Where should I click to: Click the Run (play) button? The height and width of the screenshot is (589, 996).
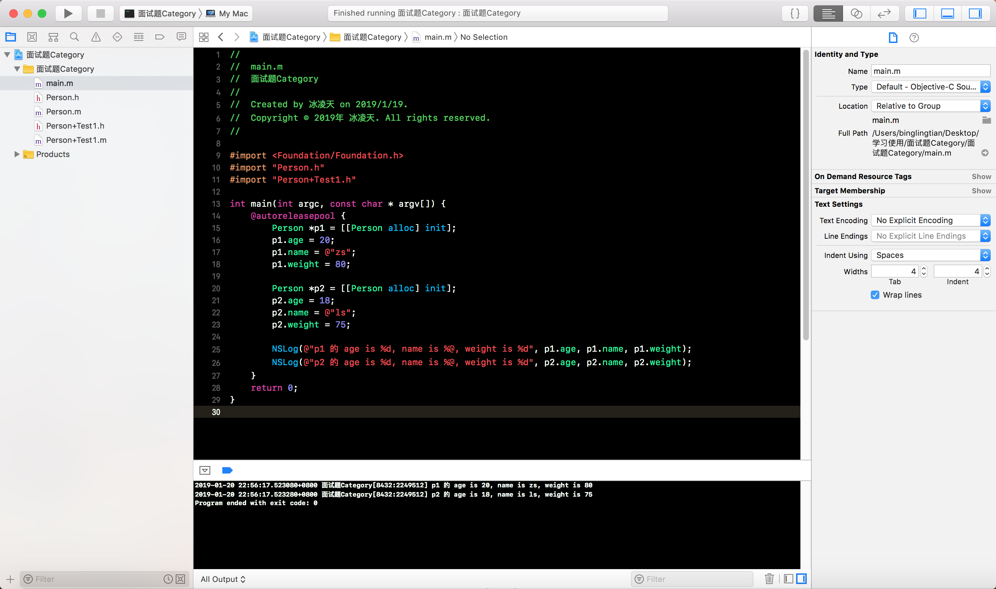point(68,13)
